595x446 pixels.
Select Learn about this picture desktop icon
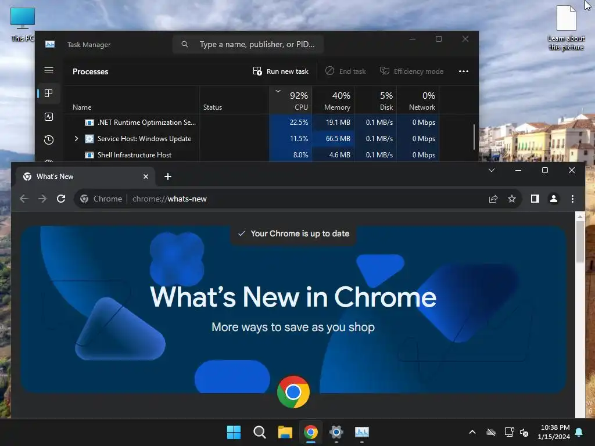[x=566, y=28]
